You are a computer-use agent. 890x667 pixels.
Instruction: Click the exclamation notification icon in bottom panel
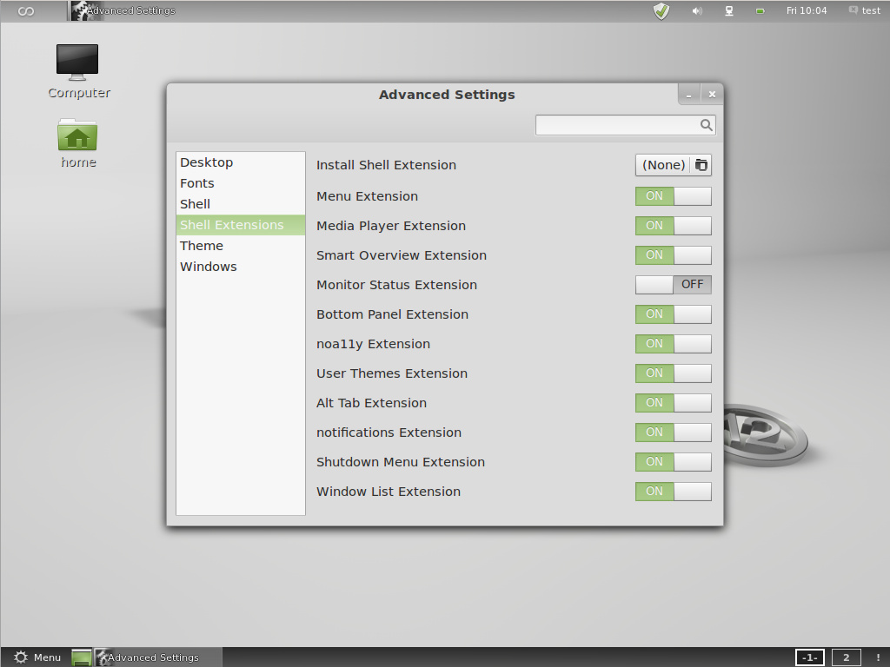878,657
